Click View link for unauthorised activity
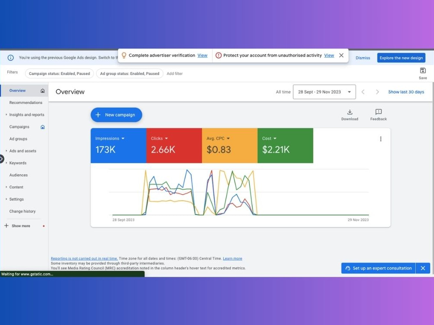 329,55
